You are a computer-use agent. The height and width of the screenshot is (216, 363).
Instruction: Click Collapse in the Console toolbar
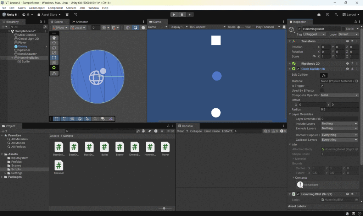coord(196,131)
